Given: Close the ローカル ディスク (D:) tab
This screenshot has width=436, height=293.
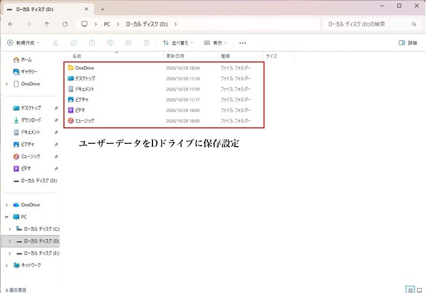Looking at the screenshot, I should [87, 9].
